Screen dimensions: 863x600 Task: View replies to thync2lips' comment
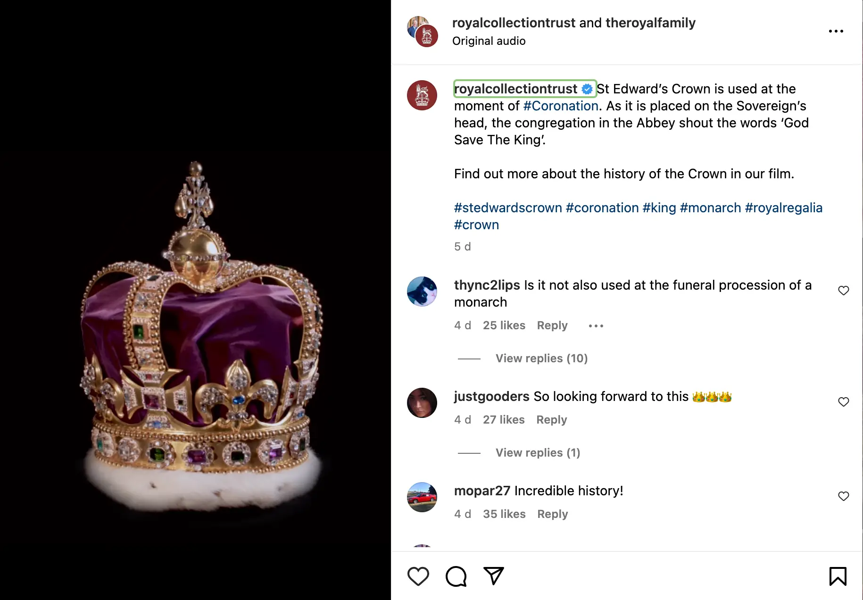point(541,358)
